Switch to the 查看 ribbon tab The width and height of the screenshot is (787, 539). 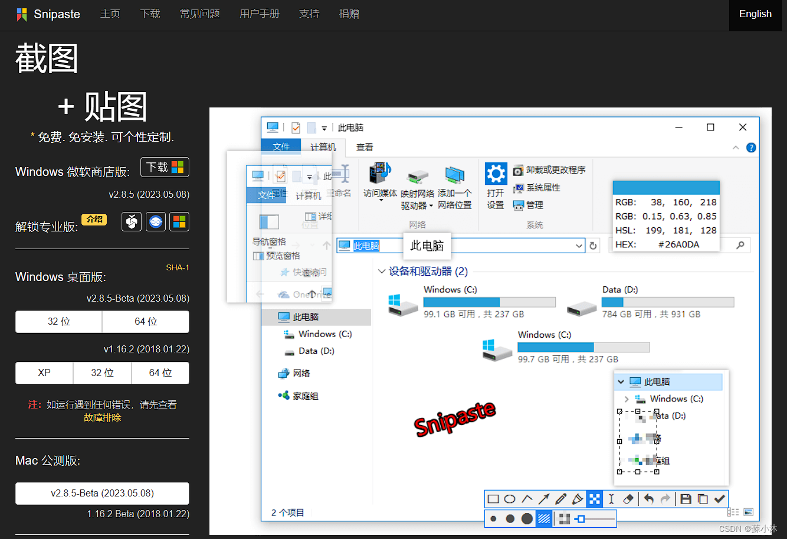[365, 147]
